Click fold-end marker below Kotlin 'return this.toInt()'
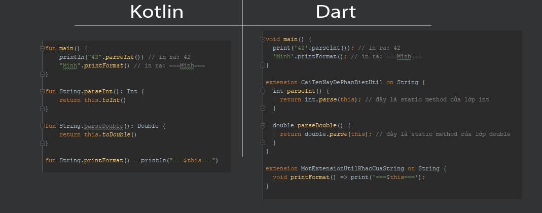 click(x=42, y=109)
